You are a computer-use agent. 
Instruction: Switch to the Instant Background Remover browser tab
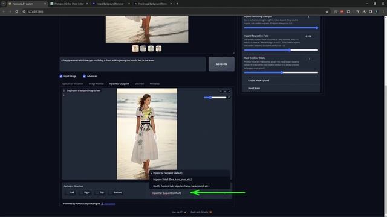111,4
